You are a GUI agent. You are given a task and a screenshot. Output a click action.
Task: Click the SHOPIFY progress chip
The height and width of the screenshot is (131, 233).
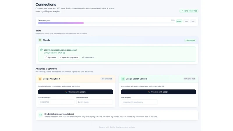179,21
